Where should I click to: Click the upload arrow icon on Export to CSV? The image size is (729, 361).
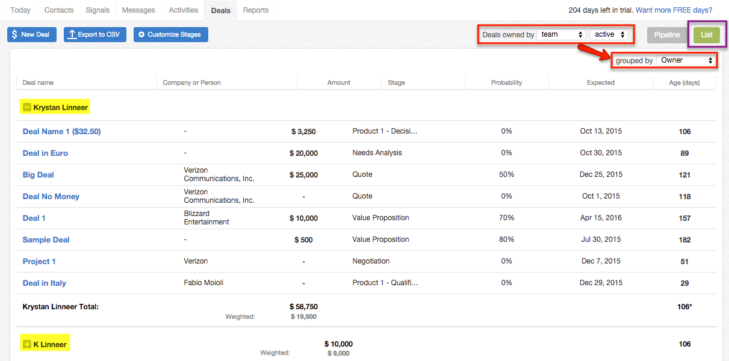72,35
